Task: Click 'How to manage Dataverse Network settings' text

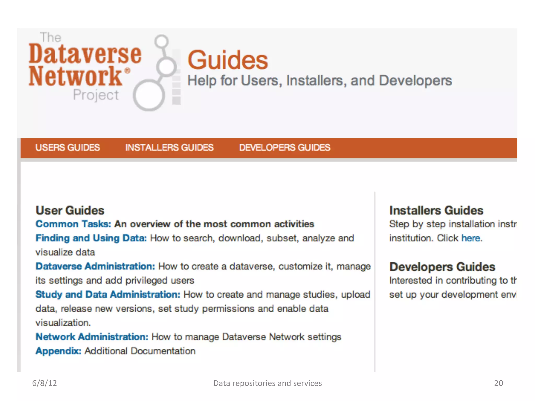Action: (x=246, y=337)
